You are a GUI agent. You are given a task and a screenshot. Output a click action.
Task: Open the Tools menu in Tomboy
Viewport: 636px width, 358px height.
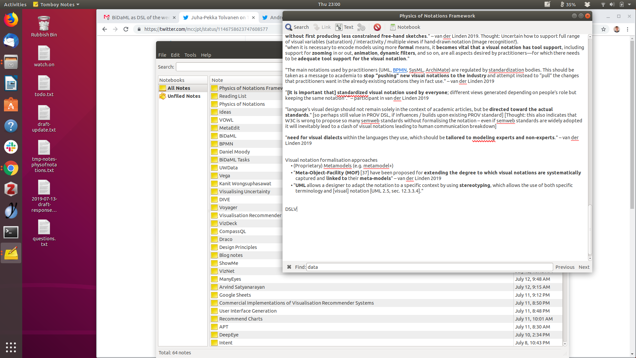(190, 55)
